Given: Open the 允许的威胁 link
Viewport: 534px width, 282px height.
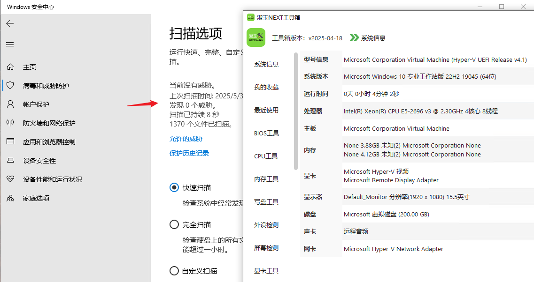Looking at the screenshot, I should [x=186, y=139].
